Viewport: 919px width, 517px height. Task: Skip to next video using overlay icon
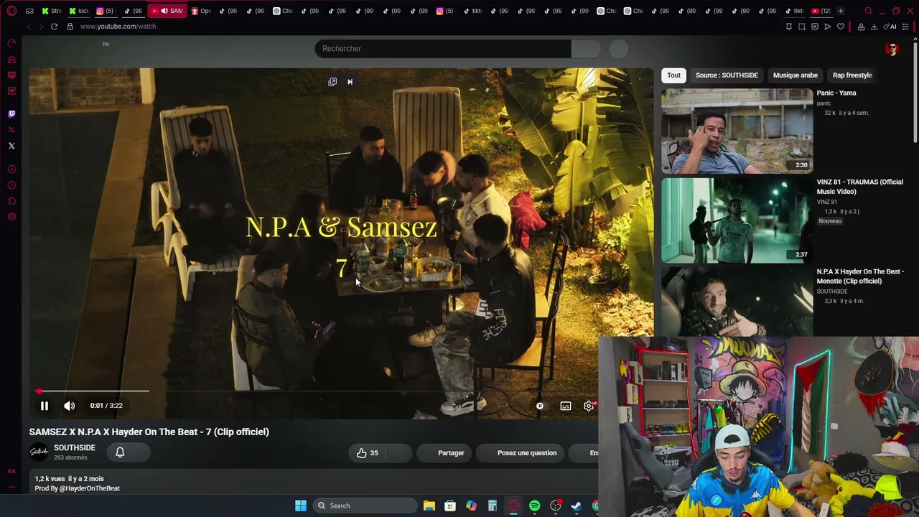click(350, 82)
